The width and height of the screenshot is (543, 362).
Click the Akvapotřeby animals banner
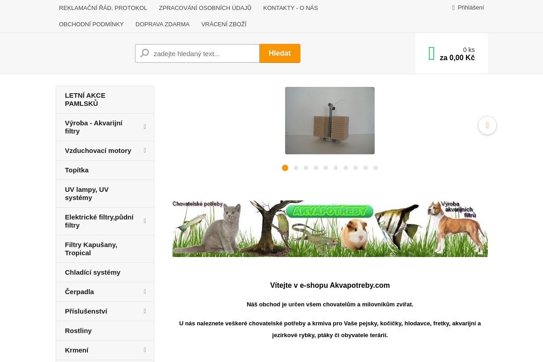(330, 229)
